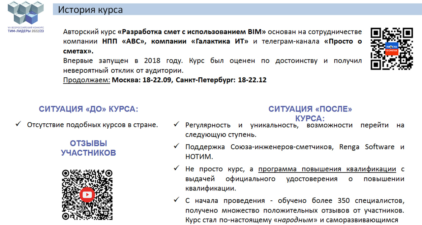Click the text «Санкт-Петербург: 18-22.12»
Image resolution: width=422 pixels, height=225 pixels.
click(221, 80)
